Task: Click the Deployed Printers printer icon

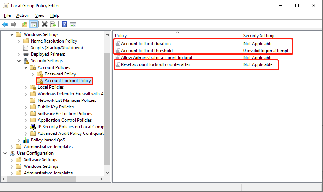Action: pyautogui.click(x=26, y=54)
